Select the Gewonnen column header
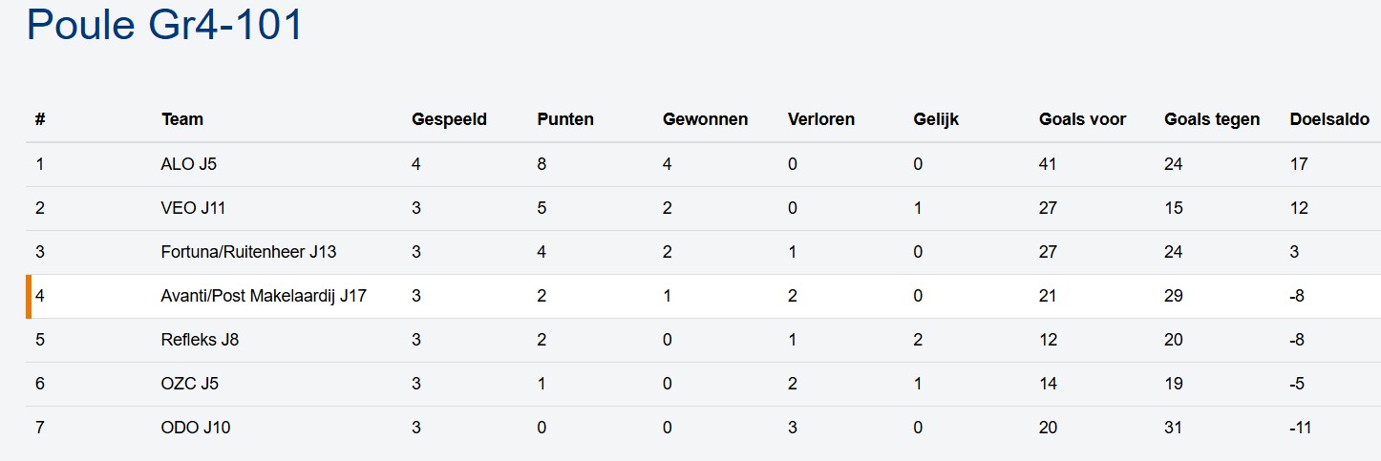This screenshot has height=461, width=1381. coord(705,119)
